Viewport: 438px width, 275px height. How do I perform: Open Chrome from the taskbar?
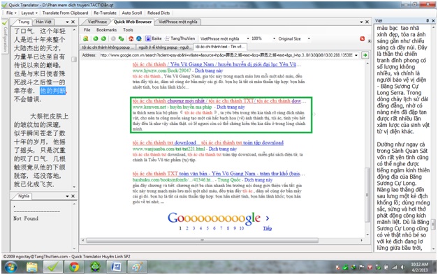coord(74,267)
